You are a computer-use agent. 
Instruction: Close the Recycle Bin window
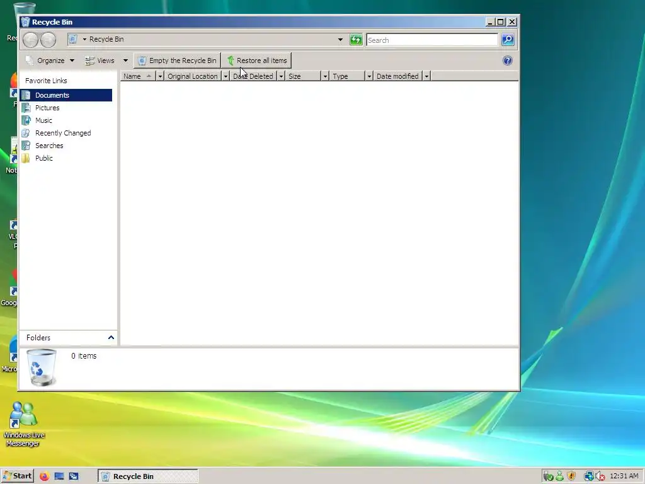pyautogui.click(x=512, y=22)
